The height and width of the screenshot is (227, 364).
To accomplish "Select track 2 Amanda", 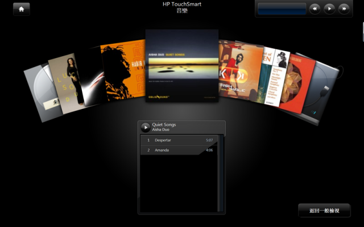I will click(179, 150).
